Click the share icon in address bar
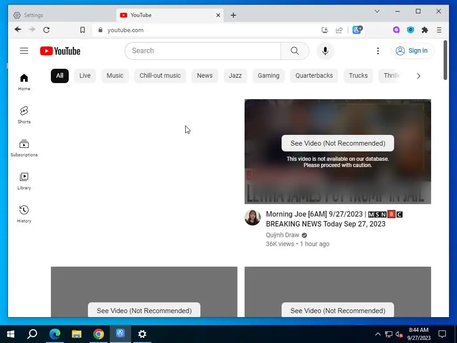The image size is (457, 343). [339, 30]
